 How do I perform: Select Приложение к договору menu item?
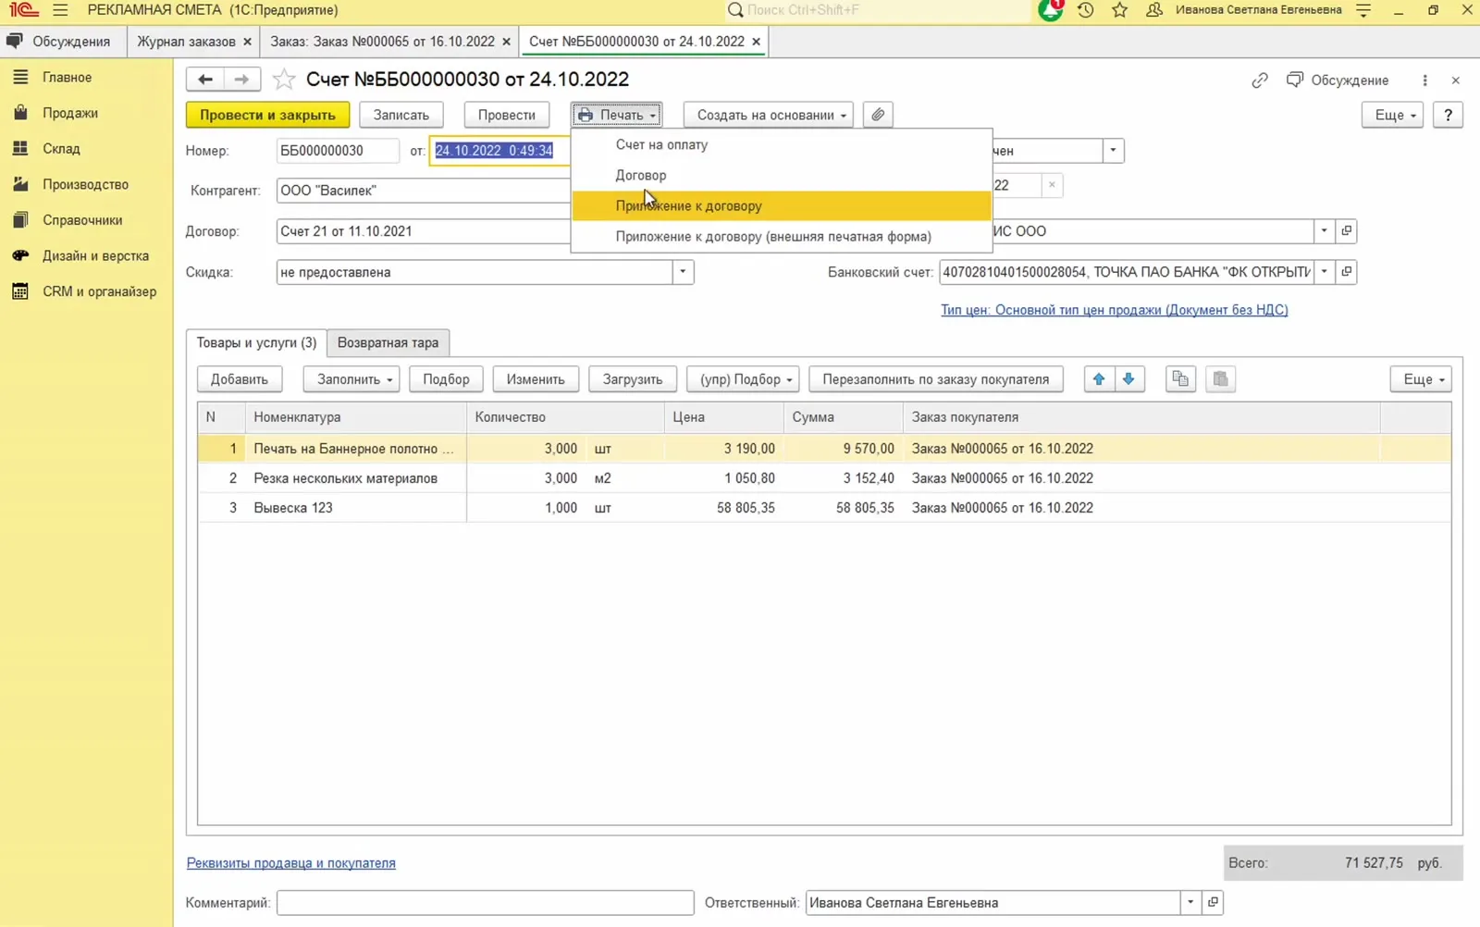pyautogui.click(x=782, y=205)
